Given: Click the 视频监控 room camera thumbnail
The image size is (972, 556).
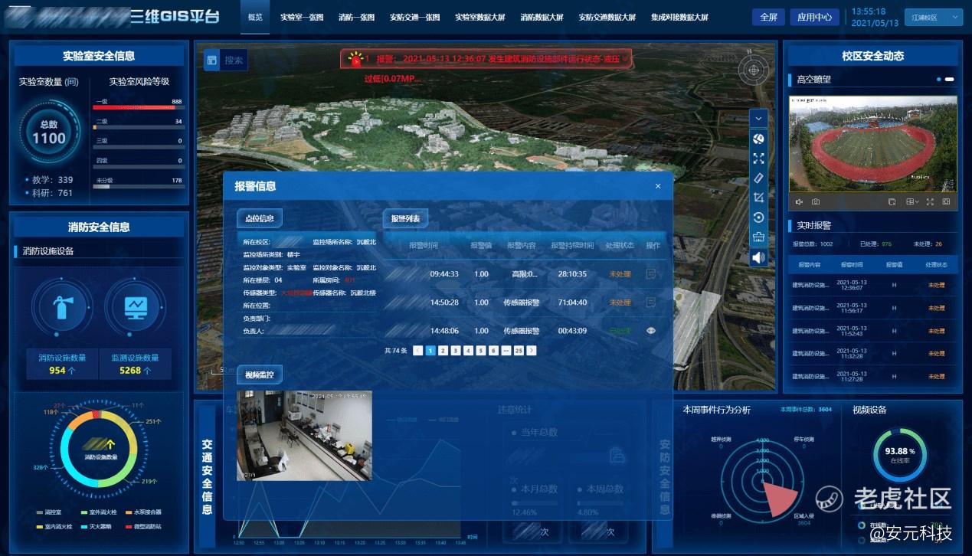Looking at the screenshot, I should tap(304, 436).
